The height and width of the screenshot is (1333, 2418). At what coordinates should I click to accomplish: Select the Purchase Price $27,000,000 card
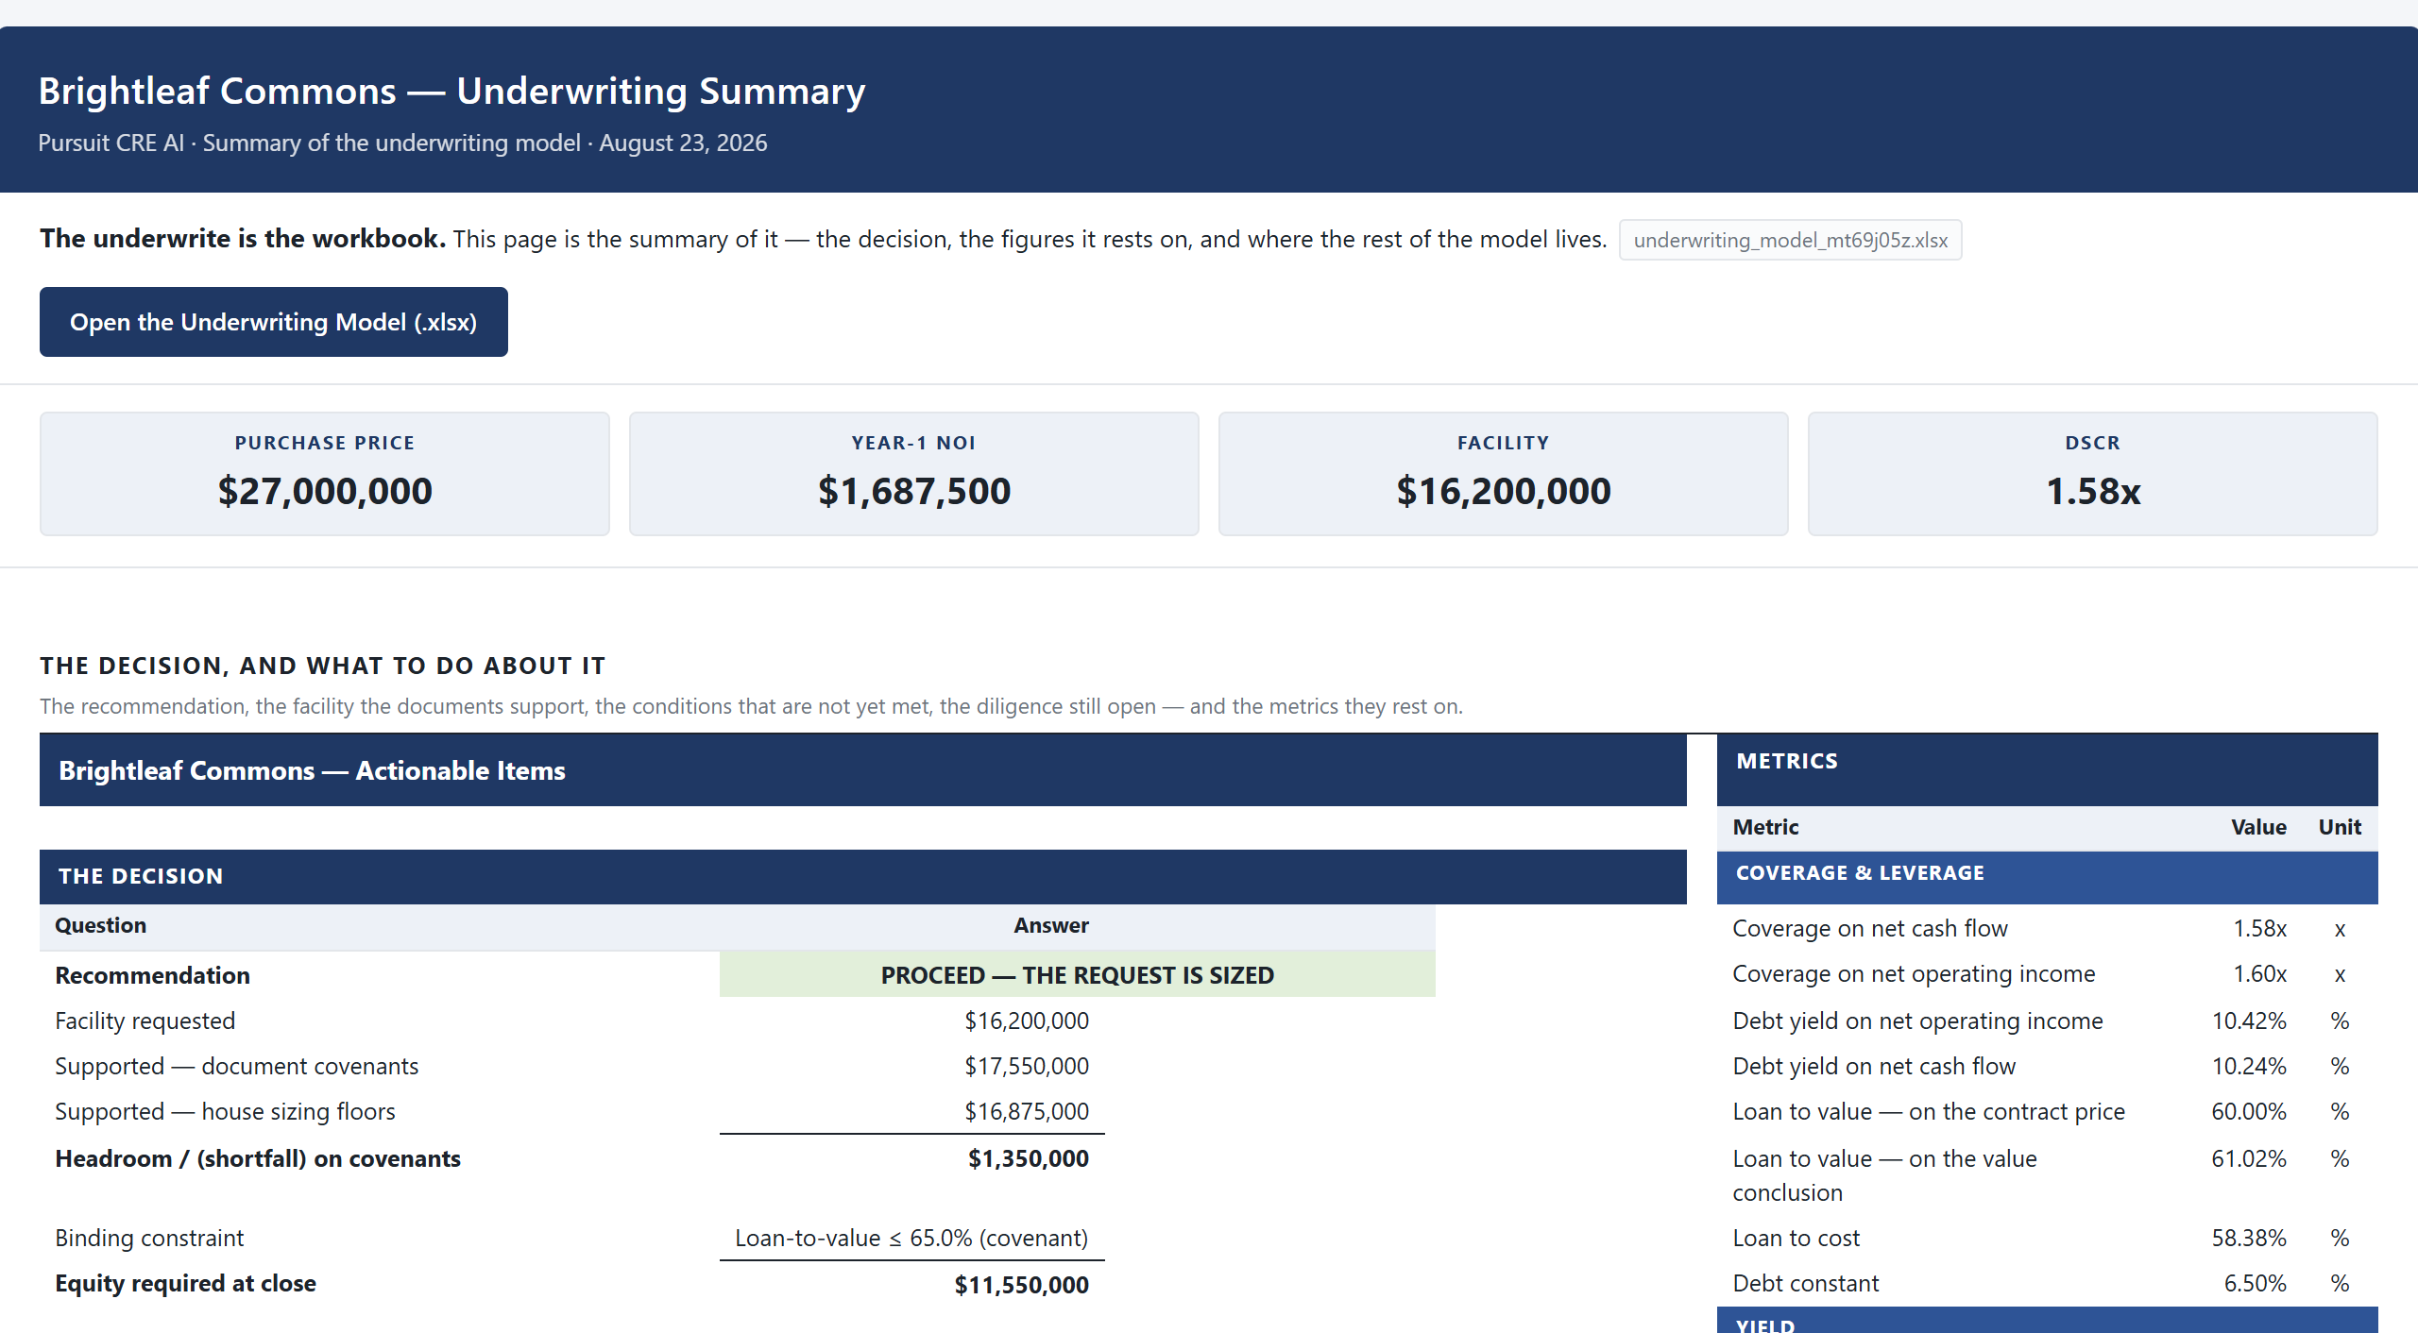pos(325,474)
